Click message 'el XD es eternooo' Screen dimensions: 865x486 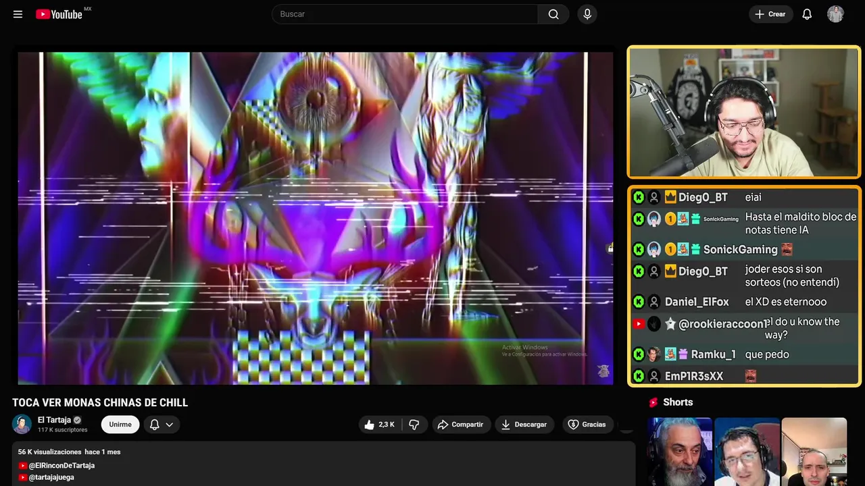786,302
